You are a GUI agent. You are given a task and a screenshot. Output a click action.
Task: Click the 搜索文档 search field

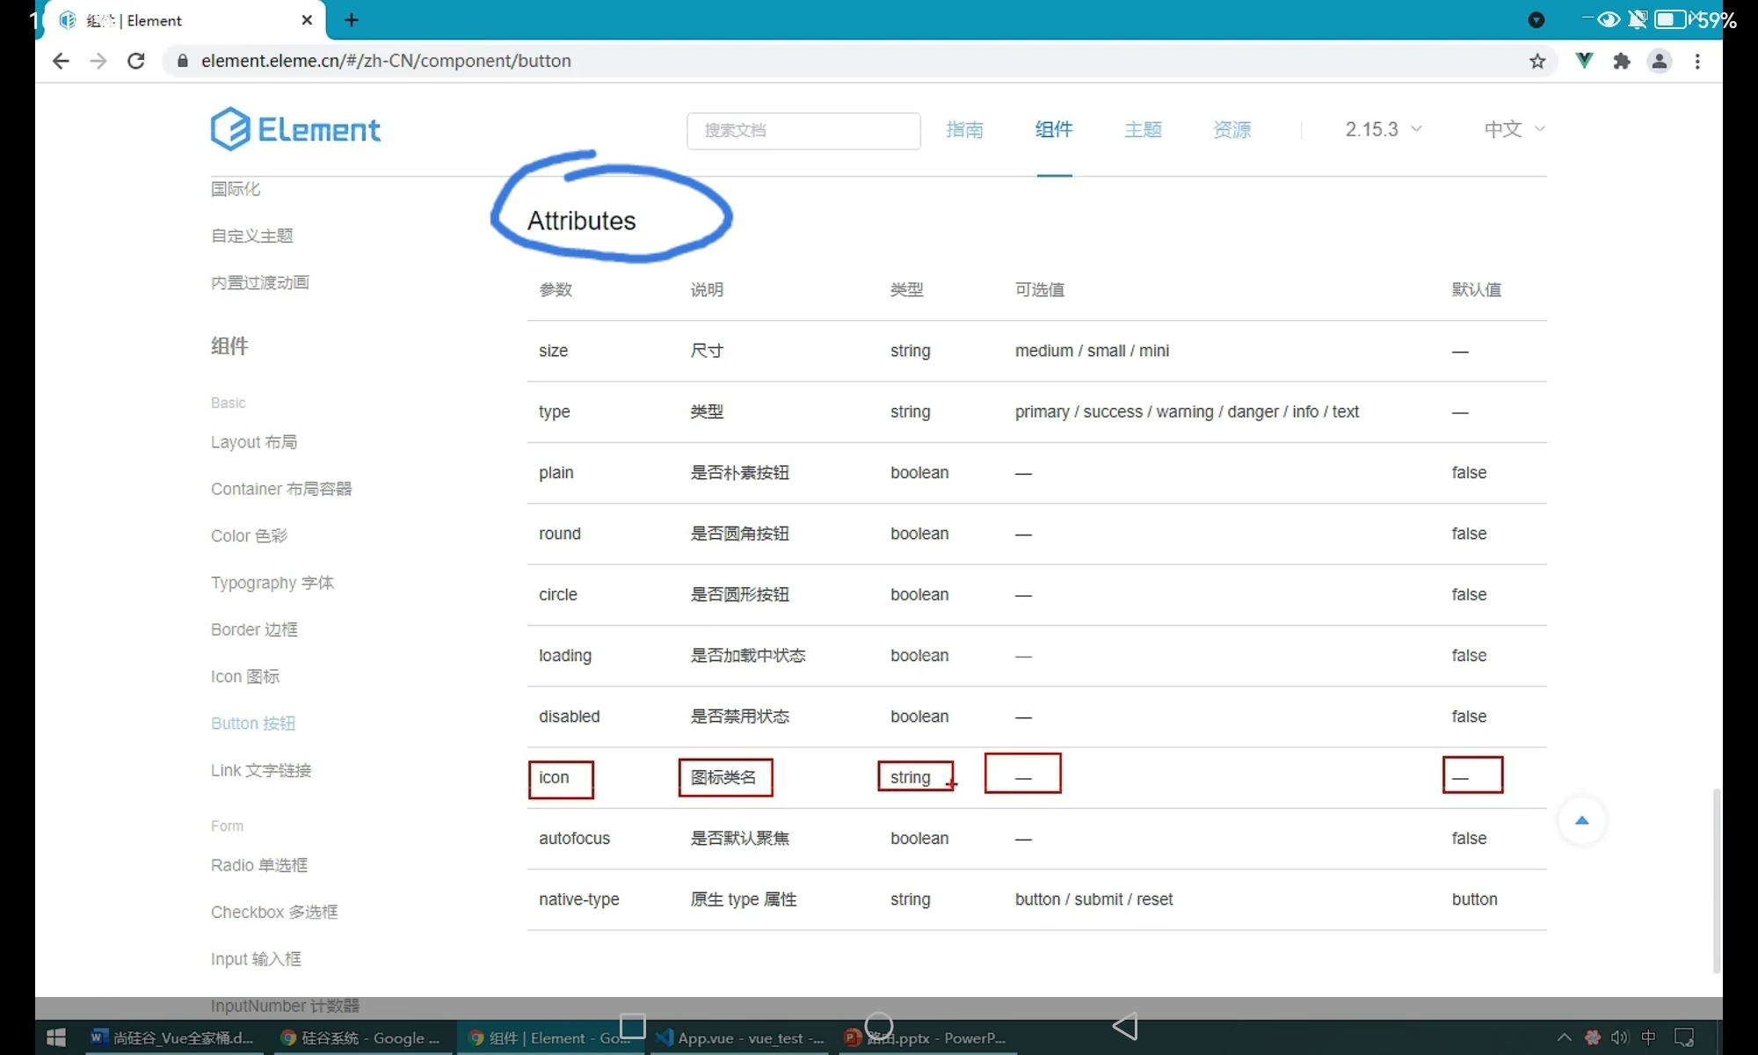803,130
